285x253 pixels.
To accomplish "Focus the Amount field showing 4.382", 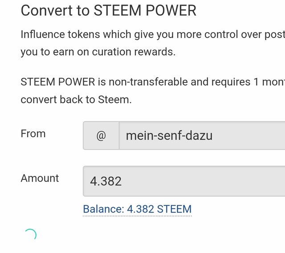I will click(x=184, y=181).
